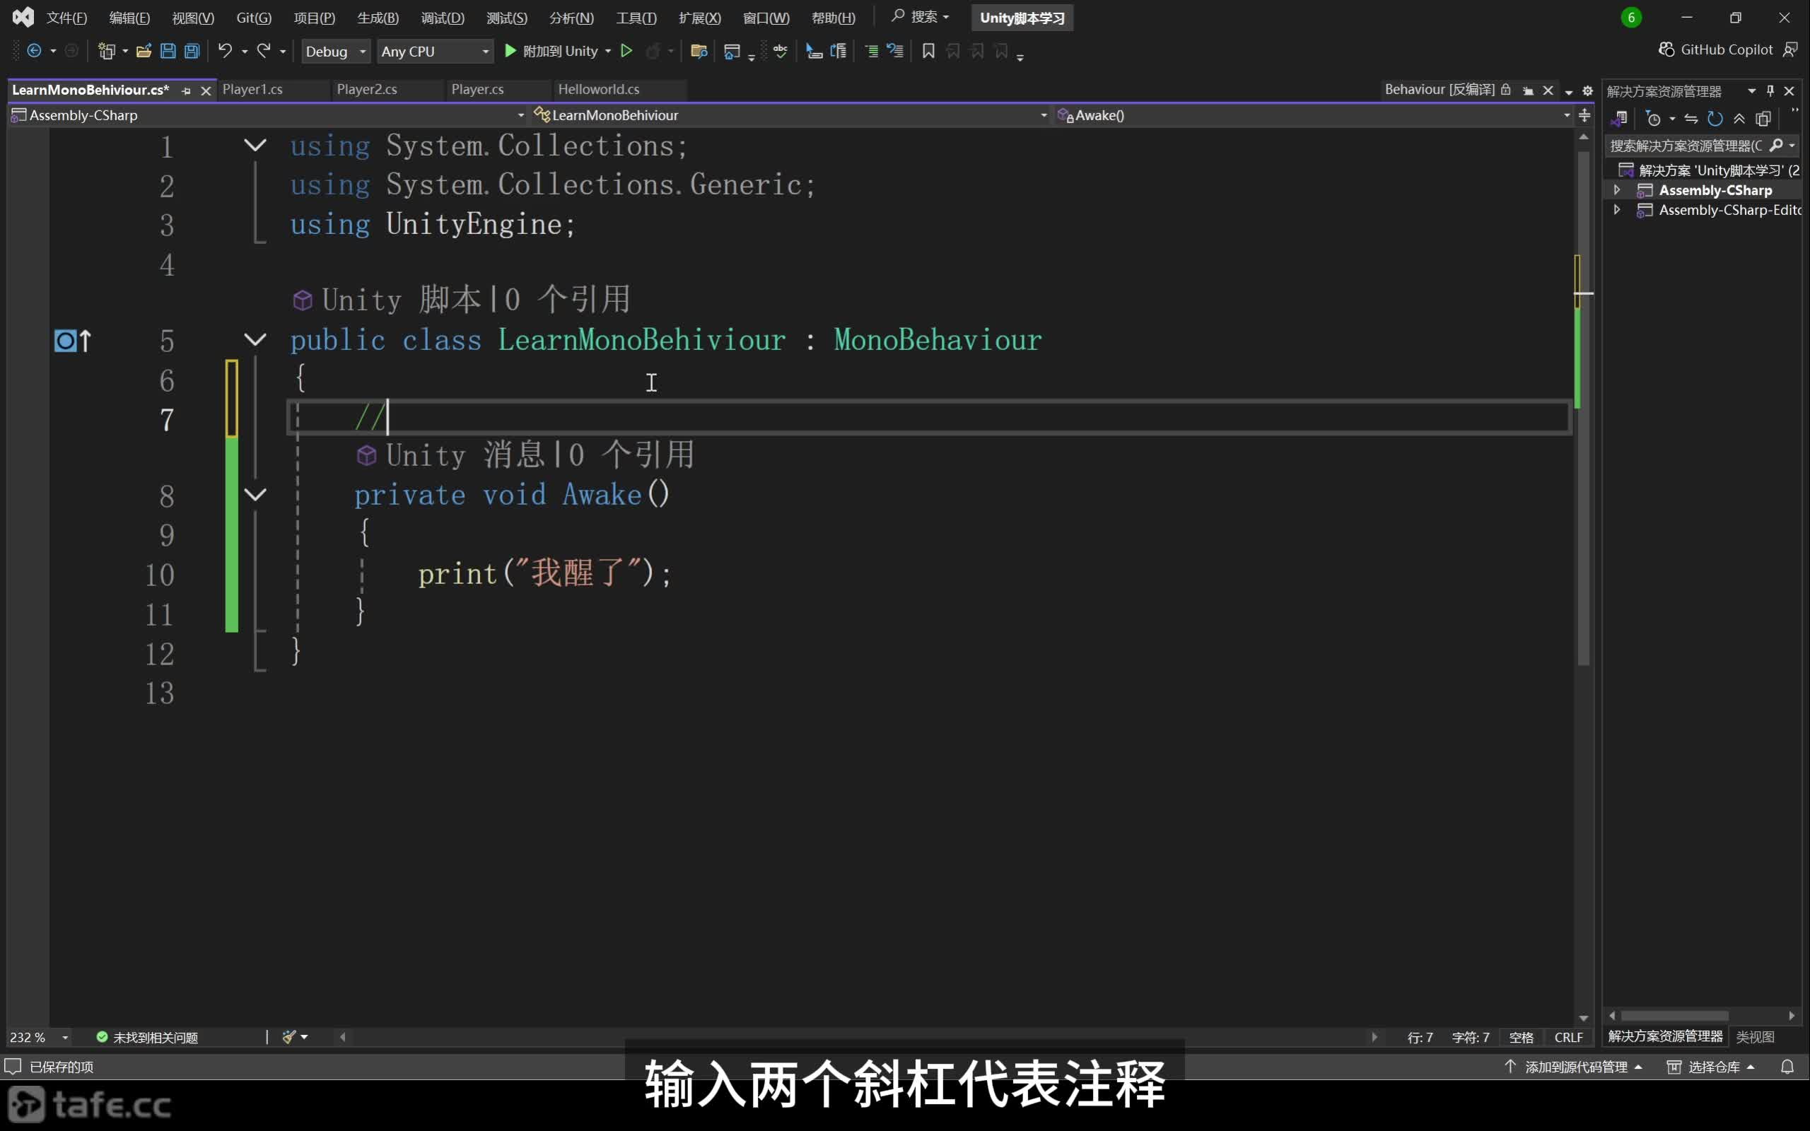This screenshot has height=1131, width=1810.
Task: Save the current file with the single-disk icon
Action: (x=168, y=51)
